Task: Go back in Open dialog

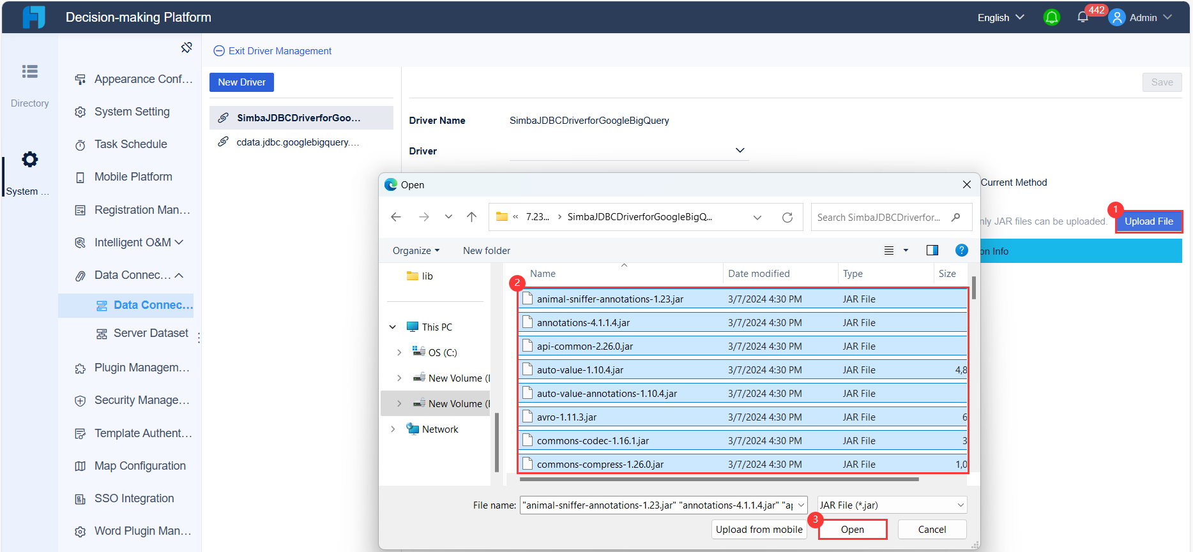Action: pyautogui.click(x=396, y=217)
